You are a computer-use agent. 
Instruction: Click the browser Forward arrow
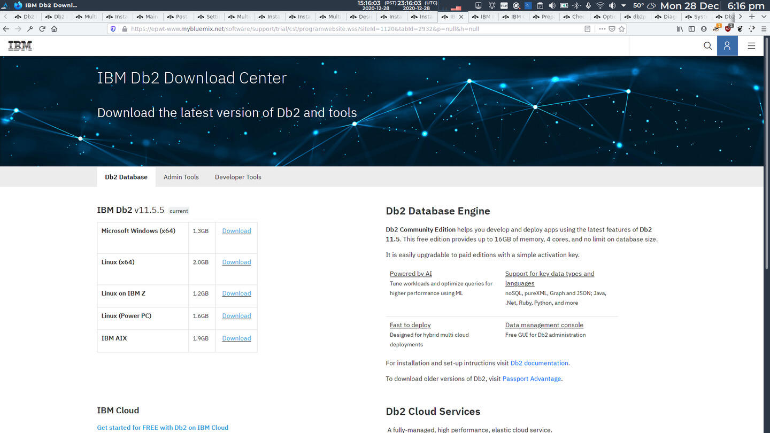18,29
